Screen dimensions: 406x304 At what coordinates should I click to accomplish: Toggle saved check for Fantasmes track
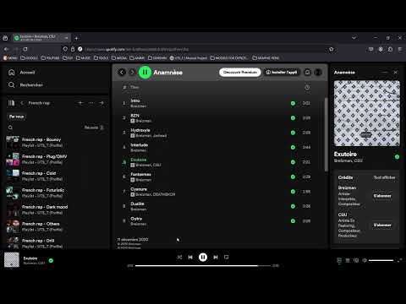point(293,176)
